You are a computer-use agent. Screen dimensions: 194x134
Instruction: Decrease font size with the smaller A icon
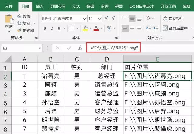click(x=113, y=18)
